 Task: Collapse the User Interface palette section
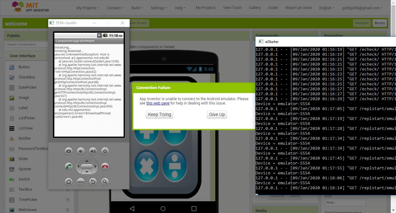[x=23, y=56]
